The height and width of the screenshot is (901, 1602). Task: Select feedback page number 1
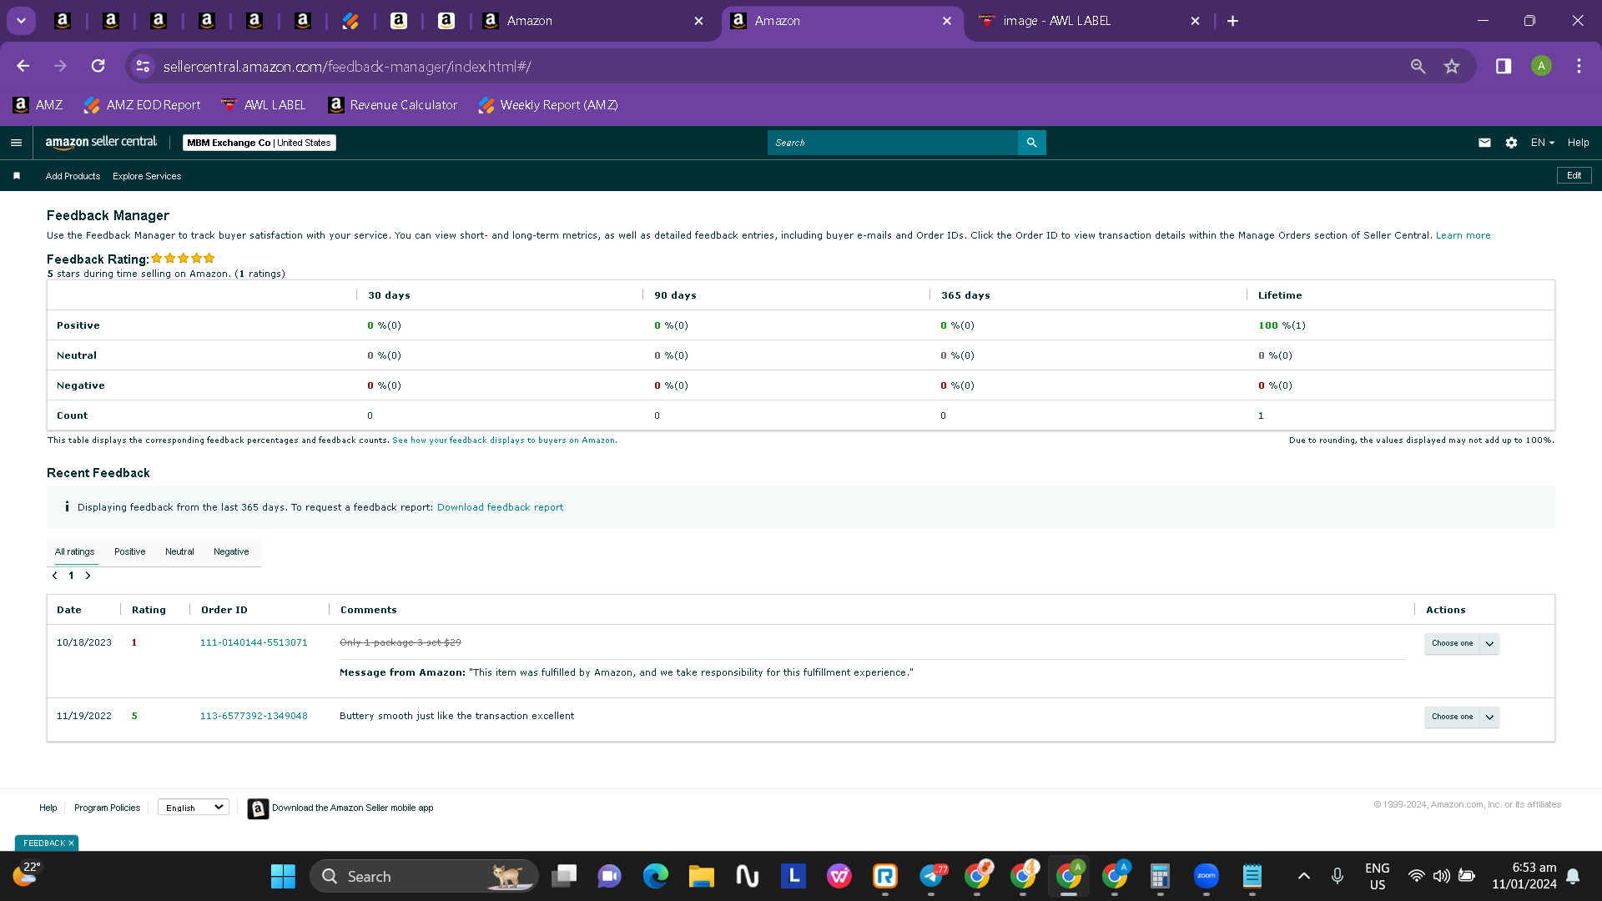point(71,576)
